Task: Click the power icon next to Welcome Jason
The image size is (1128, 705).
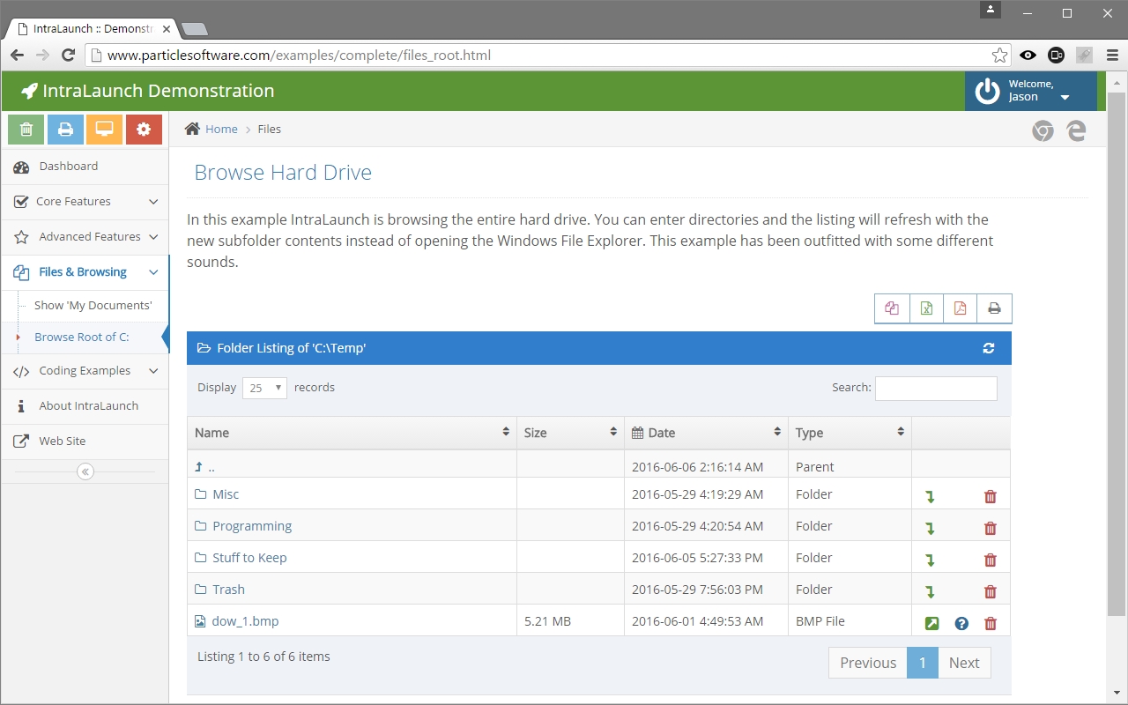Action: (x=987, y=91)
